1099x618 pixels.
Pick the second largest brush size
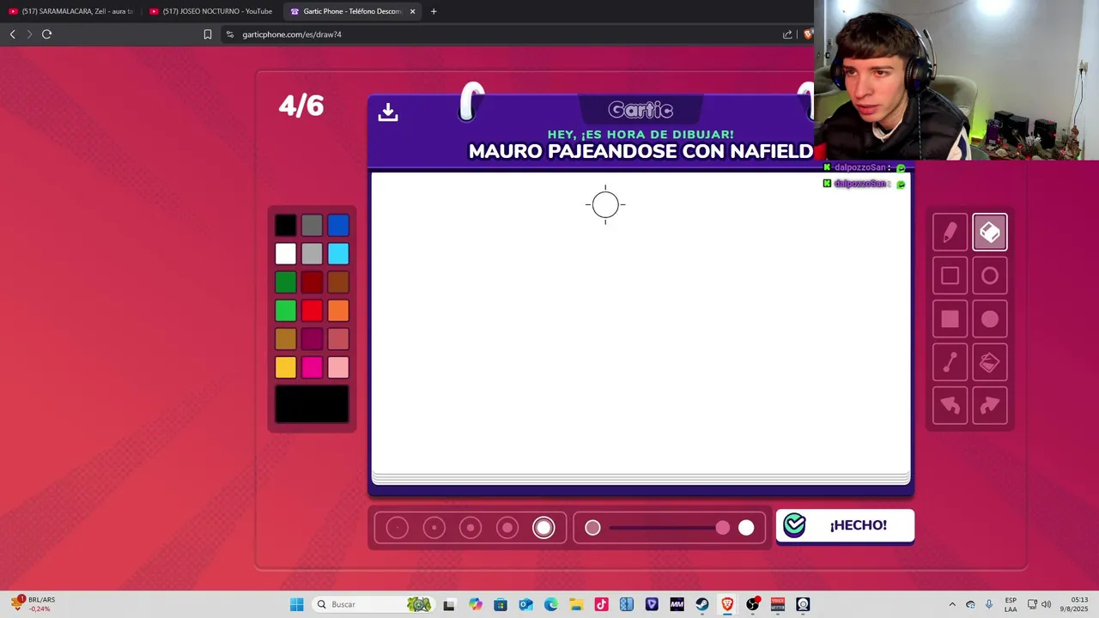pos(507,528)
